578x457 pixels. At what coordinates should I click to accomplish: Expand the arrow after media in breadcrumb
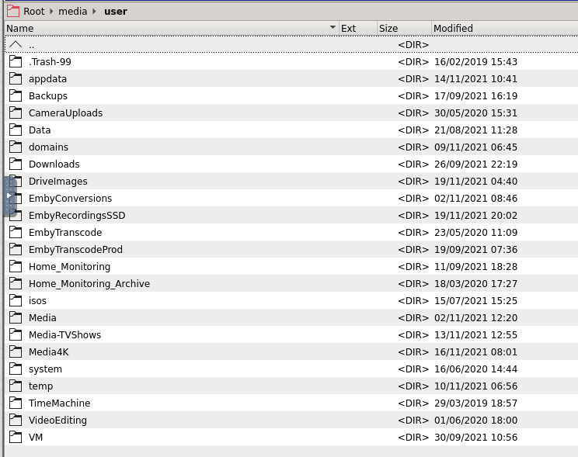click(94, 12)
